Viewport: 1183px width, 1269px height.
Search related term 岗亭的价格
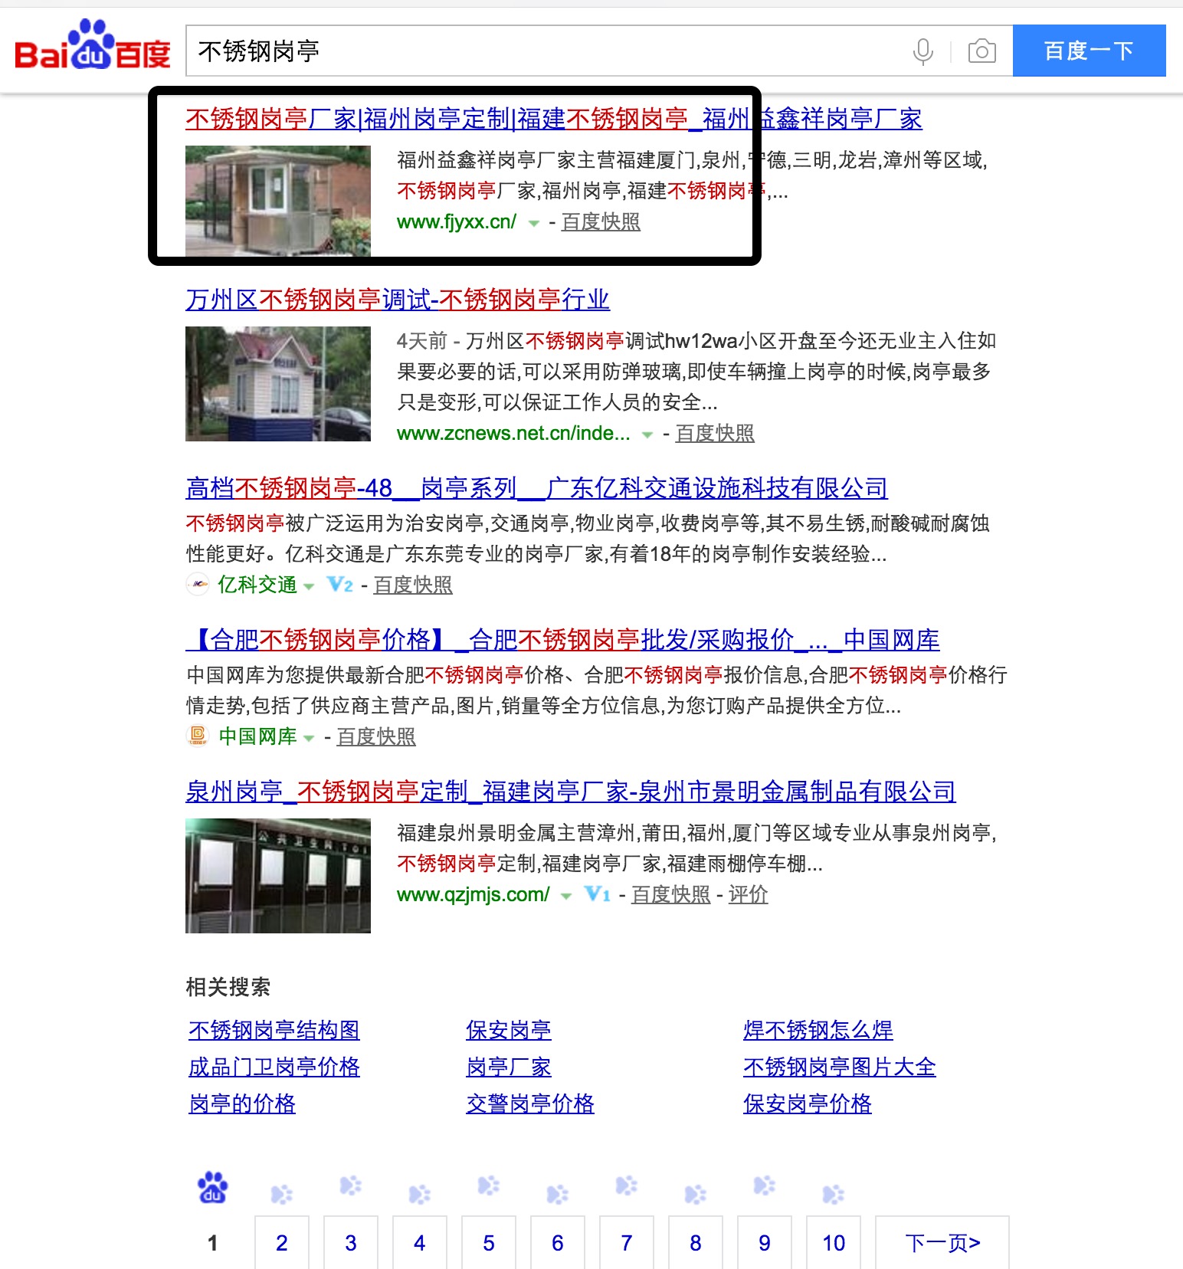click(242, 1104)
